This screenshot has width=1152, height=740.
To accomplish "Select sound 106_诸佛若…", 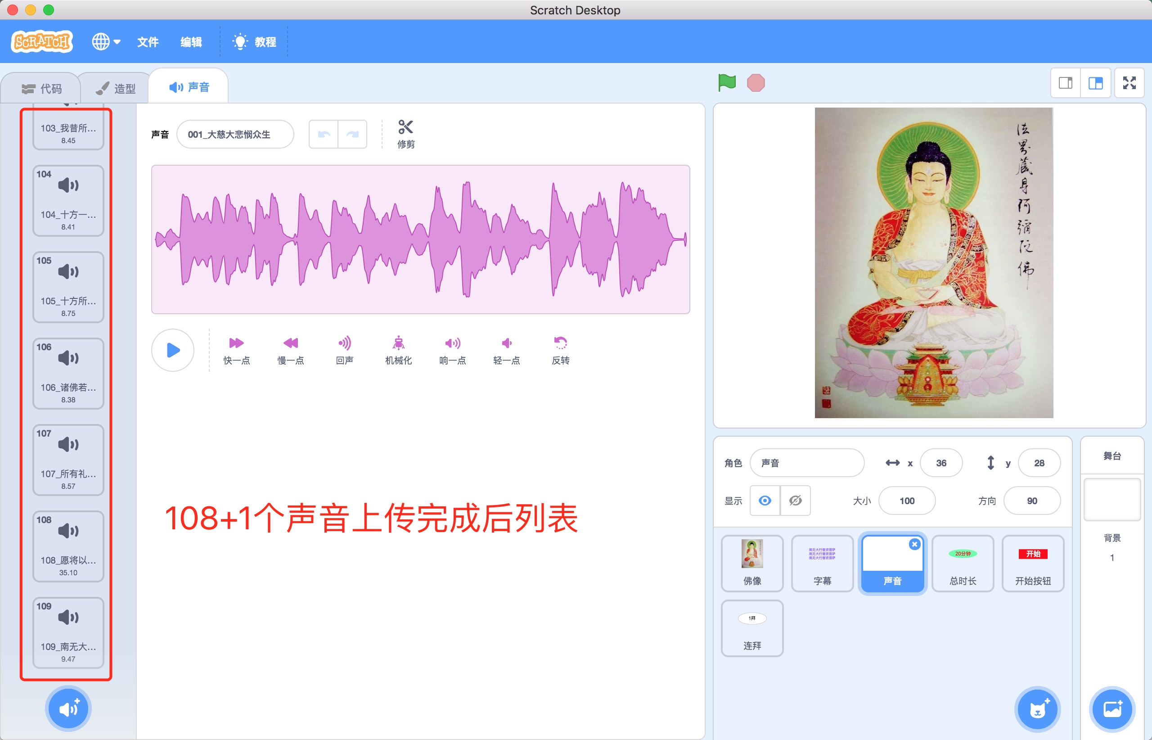I will (68, 374).
